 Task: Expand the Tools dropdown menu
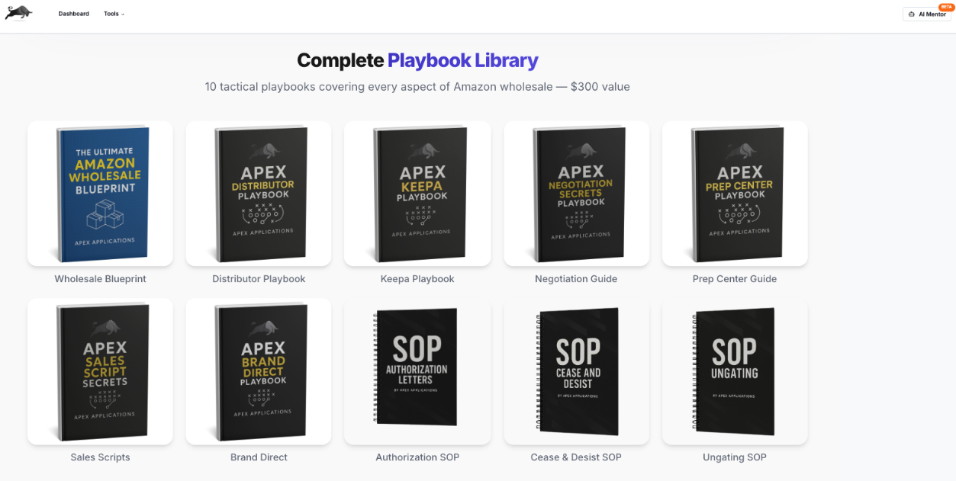(114, 14)
